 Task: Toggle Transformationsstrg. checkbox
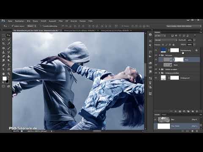click(x=41, y=26)
